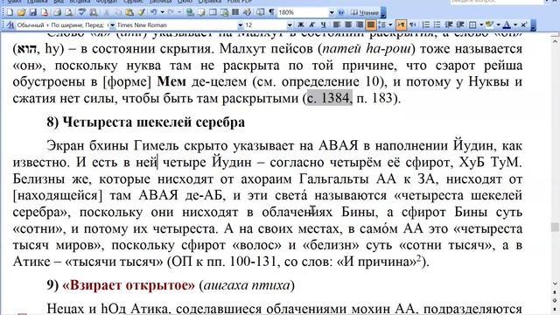Click the vertical scrollbar thumb
Screen dimensions: 560x315
point(554,227)
